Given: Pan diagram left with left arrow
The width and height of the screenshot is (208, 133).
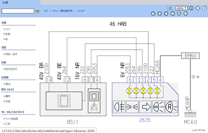Looking at the screenshot, I should [x=166, y=13].
